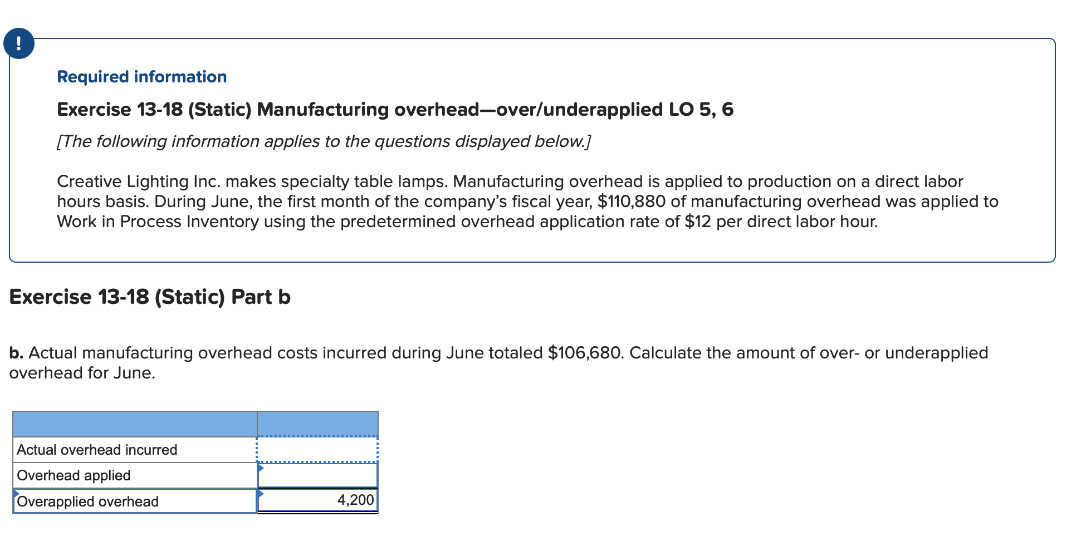Open the blank description cell header dropdown

tap(134, 424)
